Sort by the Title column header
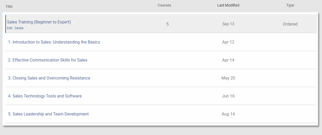Viewport: 322px width, 135px height. coord(9,7)
